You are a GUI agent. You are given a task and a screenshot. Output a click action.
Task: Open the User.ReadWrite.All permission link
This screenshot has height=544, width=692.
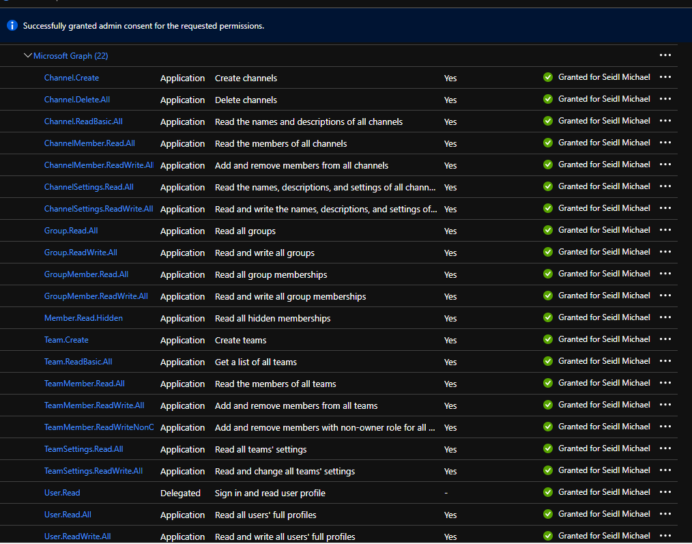(x=78, y=536)
